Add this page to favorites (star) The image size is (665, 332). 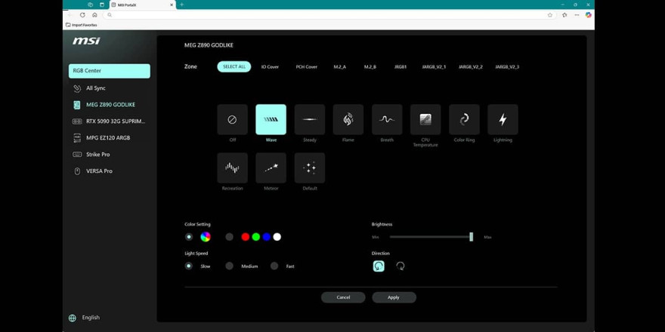pos(550,15)
